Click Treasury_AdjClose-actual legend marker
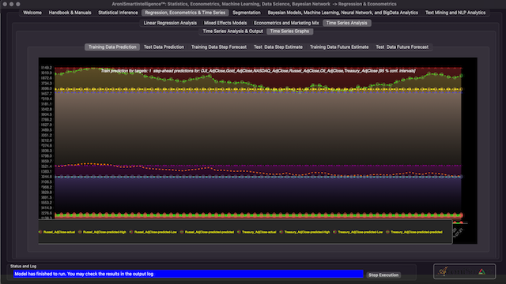The width and height of the screenshot is (506, 284). coord(239,232)
